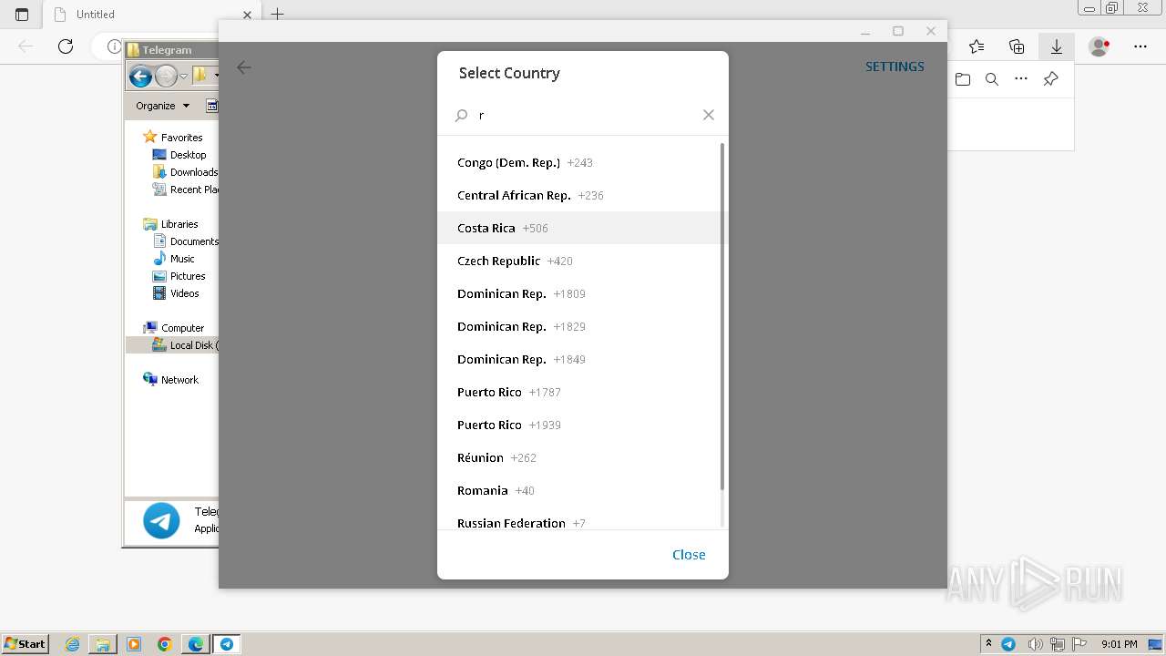Click Edge back arrow button
The height and width of the screenshot is (656, 1166).
coord(26,46)
